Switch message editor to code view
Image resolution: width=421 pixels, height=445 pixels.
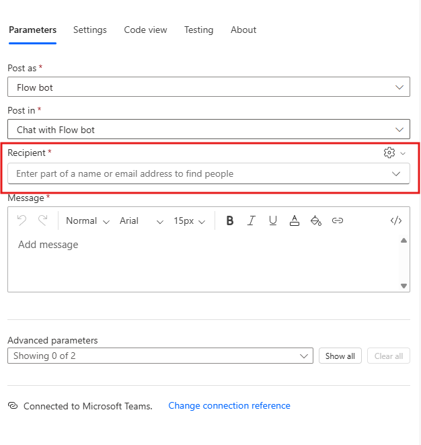tap(396, 220)
